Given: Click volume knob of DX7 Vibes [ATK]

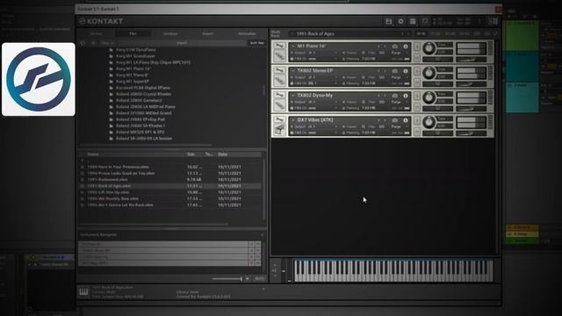Looking at the screenshot, I should tap(429, 122).
